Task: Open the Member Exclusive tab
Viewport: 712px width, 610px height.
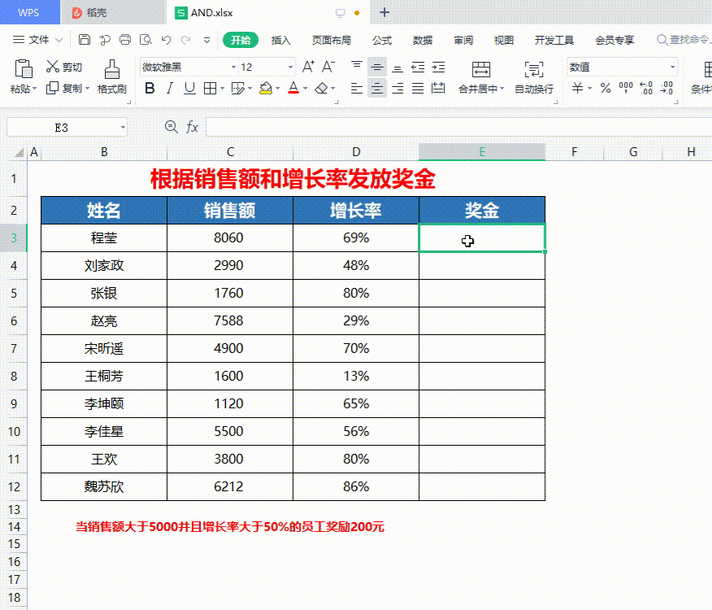Action: [614, 40]
